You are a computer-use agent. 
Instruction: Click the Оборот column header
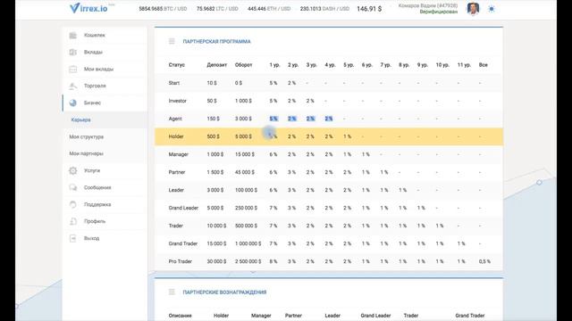(x=244, y=65)
